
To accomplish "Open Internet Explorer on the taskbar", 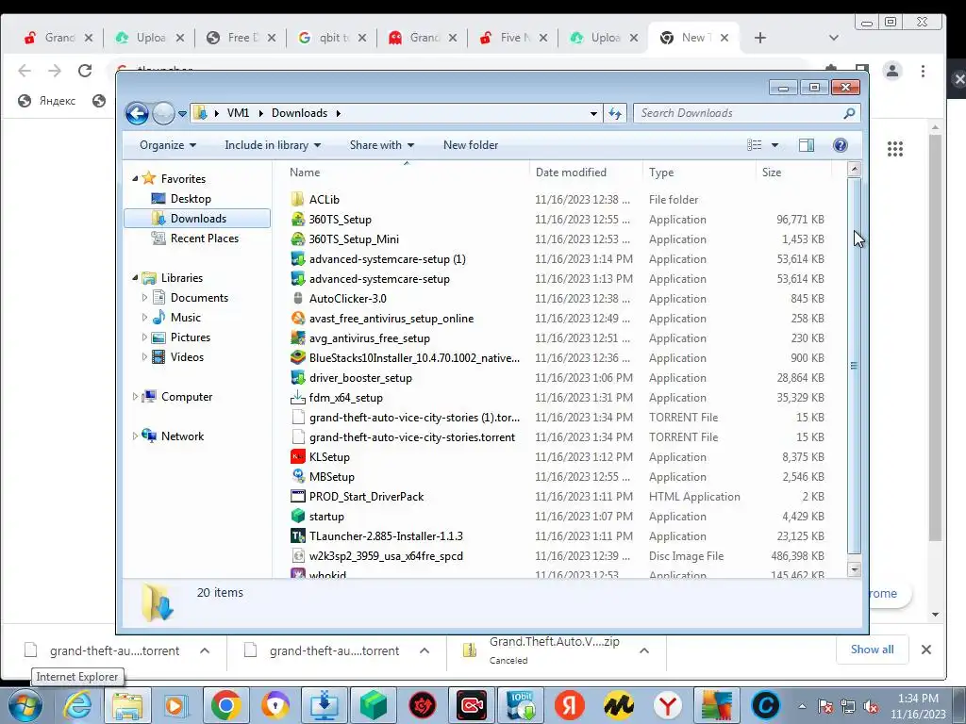I will tap(78, 705).
